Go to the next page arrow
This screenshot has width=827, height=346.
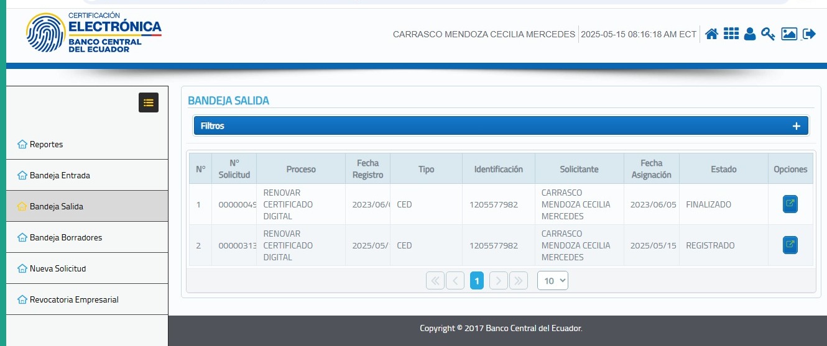pos(498,281)
